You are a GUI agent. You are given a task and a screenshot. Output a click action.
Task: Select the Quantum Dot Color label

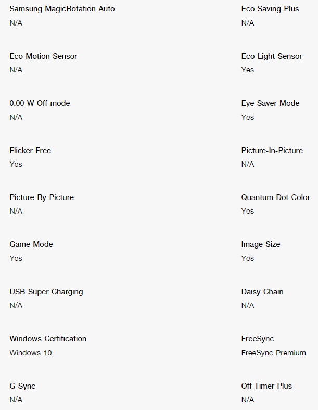pos(276,197)
